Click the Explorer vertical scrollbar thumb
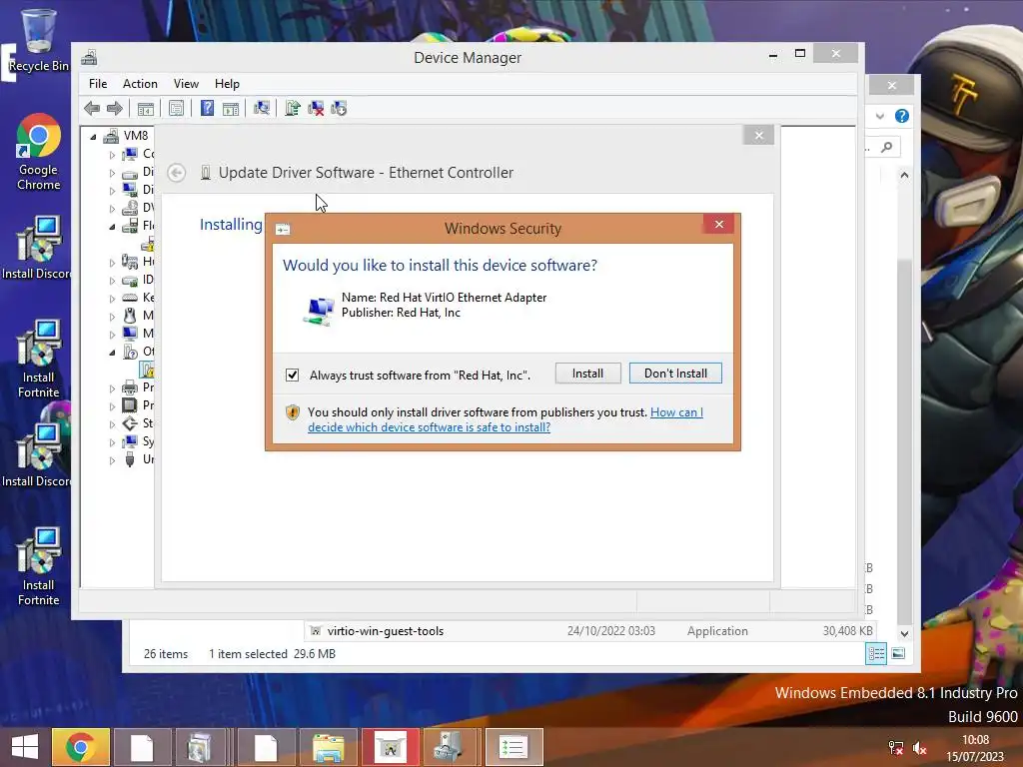Image resolution: width=1023 pixels, height=767 pixels. 904,440
